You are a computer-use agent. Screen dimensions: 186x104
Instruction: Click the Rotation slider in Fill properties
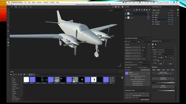click(166, 61)
